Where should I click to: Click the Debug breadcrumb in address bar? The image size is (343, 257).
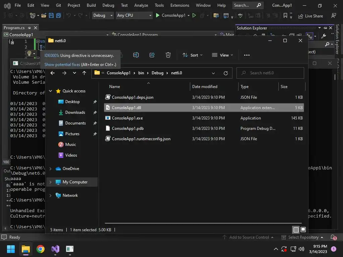tap(157, 73)
